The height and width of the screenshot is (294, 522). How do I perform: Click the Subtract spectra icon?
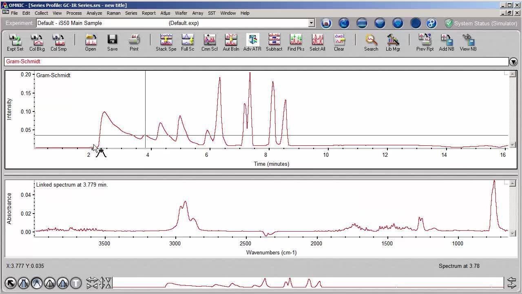pos(274,42)
